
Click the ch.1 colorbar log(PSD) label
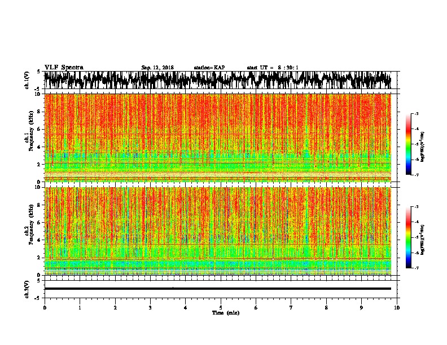click(x=422, y=147)
